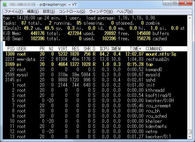195x142 pixels.
Task: Open the 編集(E) menu
Action: click(x=33, y=11)
